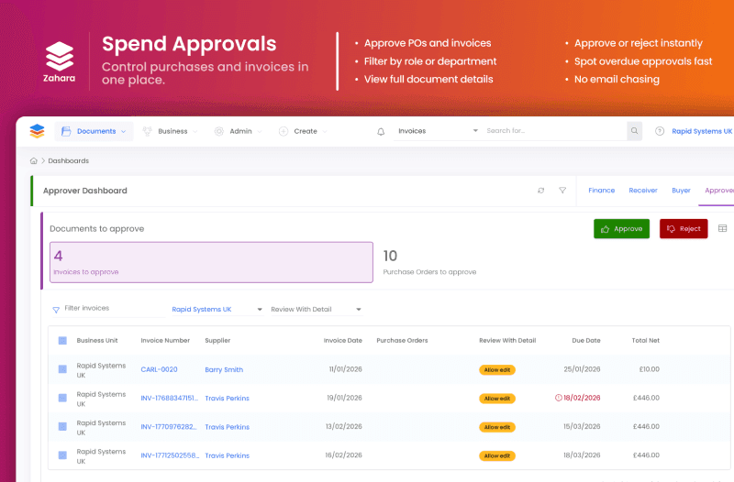Open the notifications bell icon
734x482 pixels.
pos(381,132)
